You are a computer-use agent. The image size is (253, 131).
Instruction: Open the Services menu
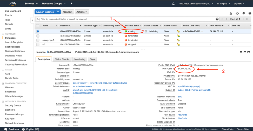point(31,4)
